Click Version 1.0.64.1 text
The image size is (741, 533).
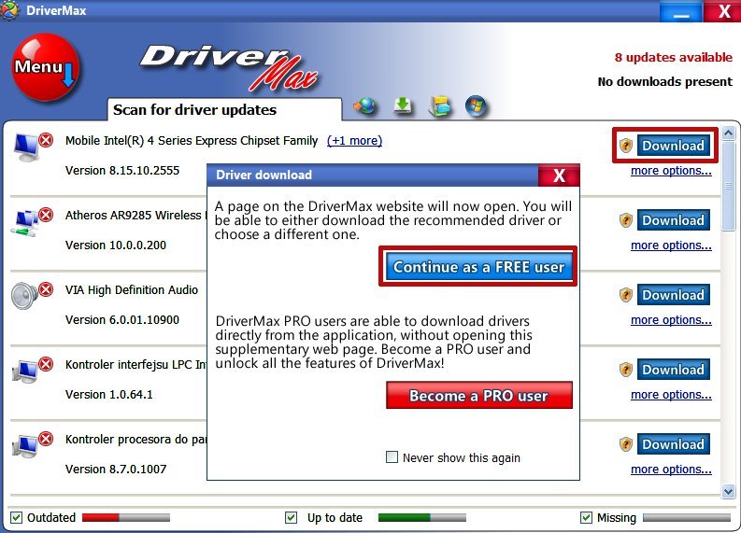click(x=109, y=394)
